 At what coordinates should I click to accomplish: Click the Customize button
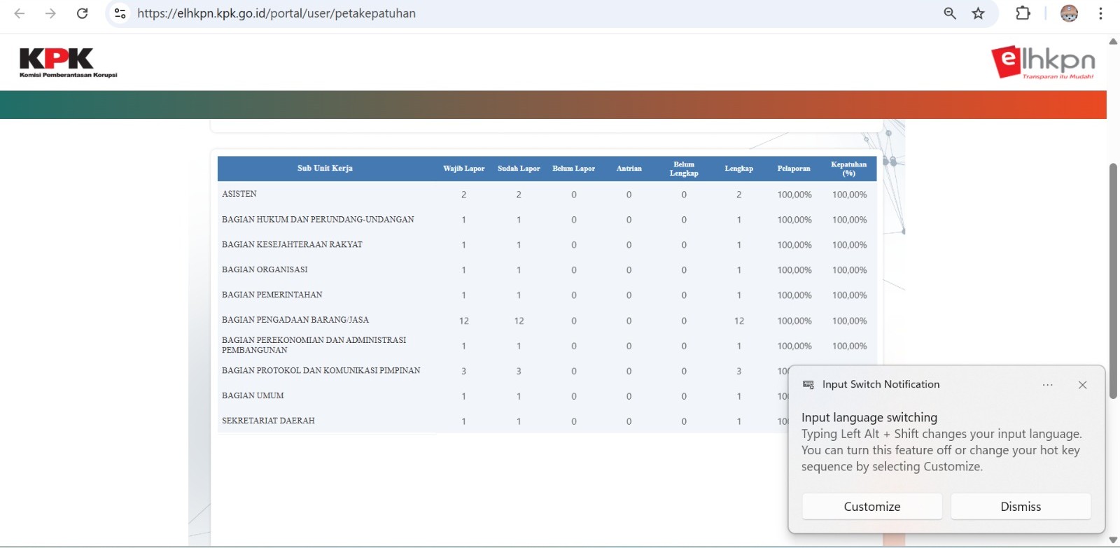[x=871, y=507]
